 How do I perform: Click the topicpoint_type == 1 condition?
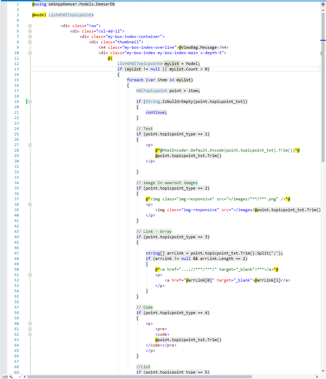(x=177, y=134)
